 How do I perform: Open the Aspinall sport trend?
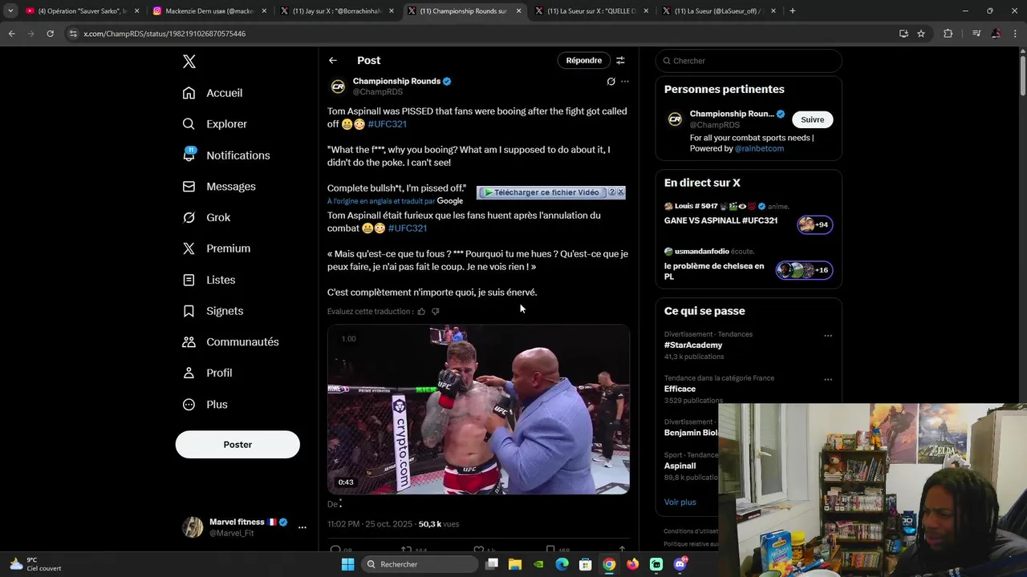(x=680, y=466)
